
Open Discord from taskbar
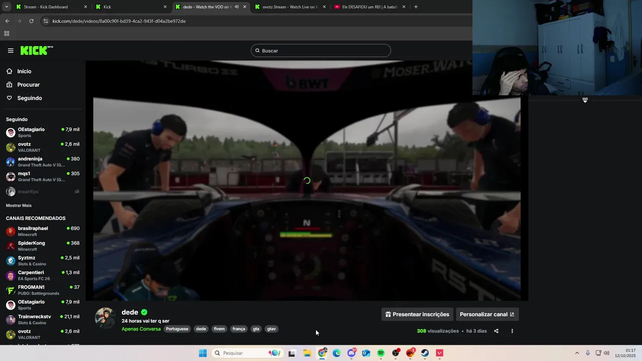click(352, 353)
